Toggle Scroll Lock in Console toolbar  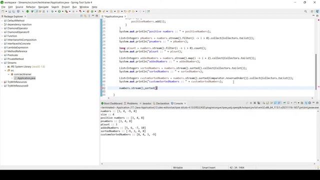[267, 103]
